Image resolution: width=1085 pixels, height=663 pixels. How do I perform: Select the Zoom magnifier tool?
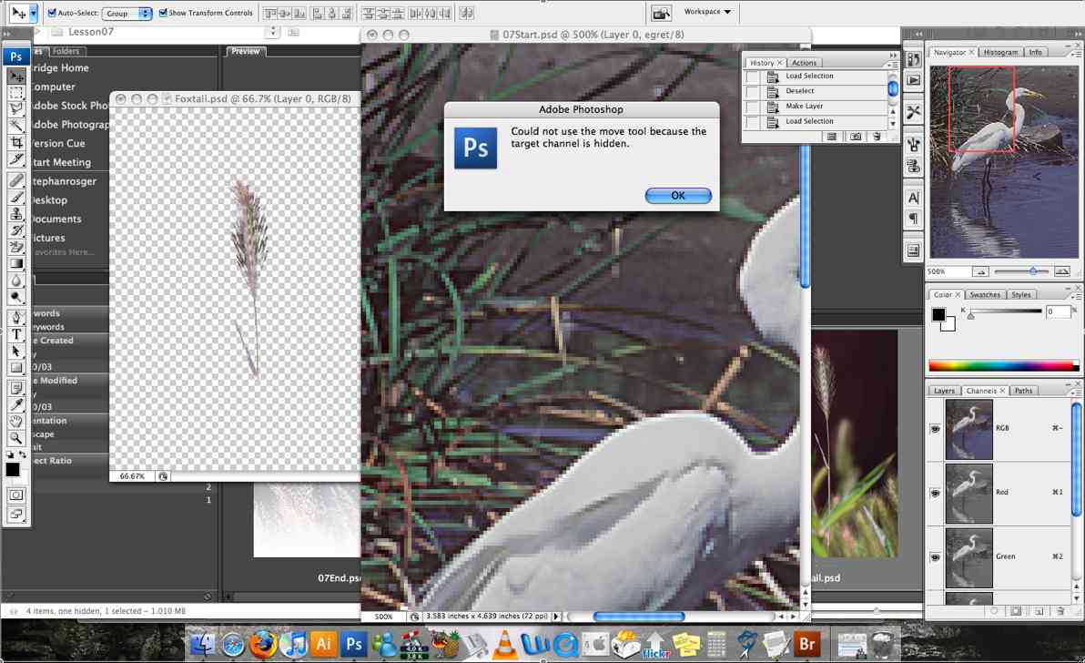click(16, 438)
